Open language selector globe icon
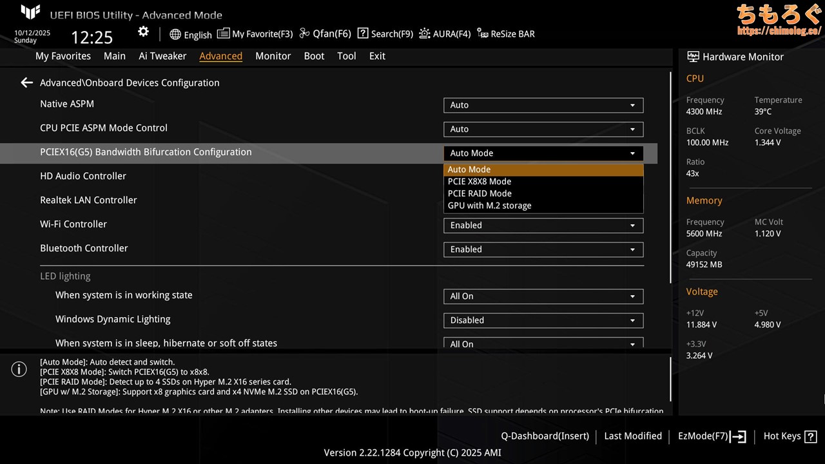This screenshot has height=464, width=825. (x=175, y=34)
